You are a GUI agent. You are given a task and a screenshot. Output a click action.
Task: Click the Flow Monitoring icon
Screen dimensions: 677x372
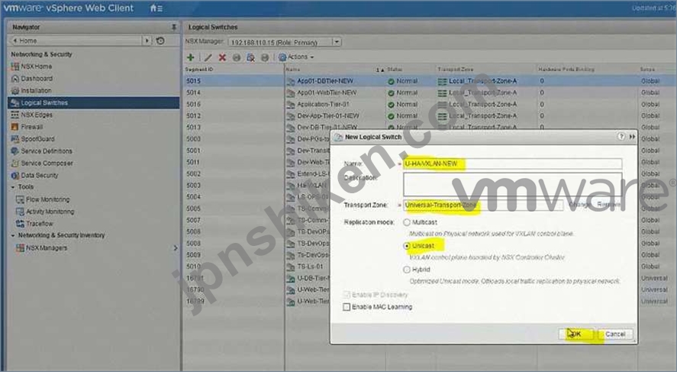point(20,199)
